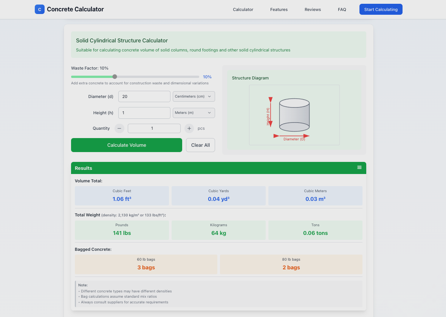Open the Reviews section
The image size is (446, 317).
[x=313, y=9]
